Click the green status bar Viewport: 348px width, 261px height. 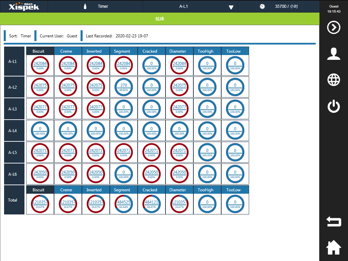click(x=160, y=19)
